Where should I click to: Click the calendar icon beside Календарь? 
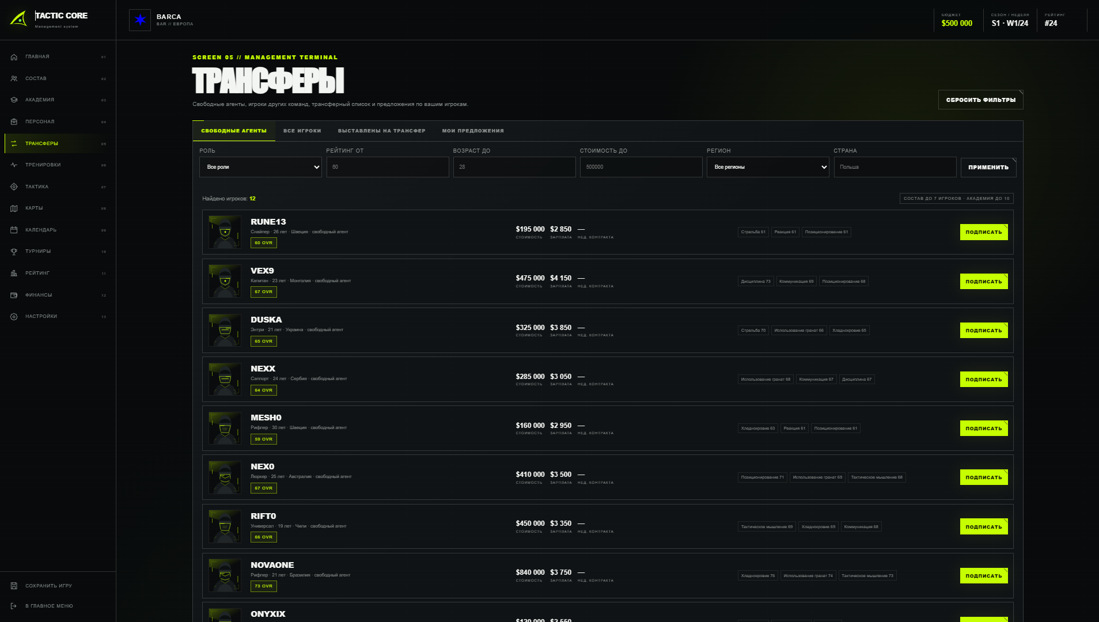point(14,230)
